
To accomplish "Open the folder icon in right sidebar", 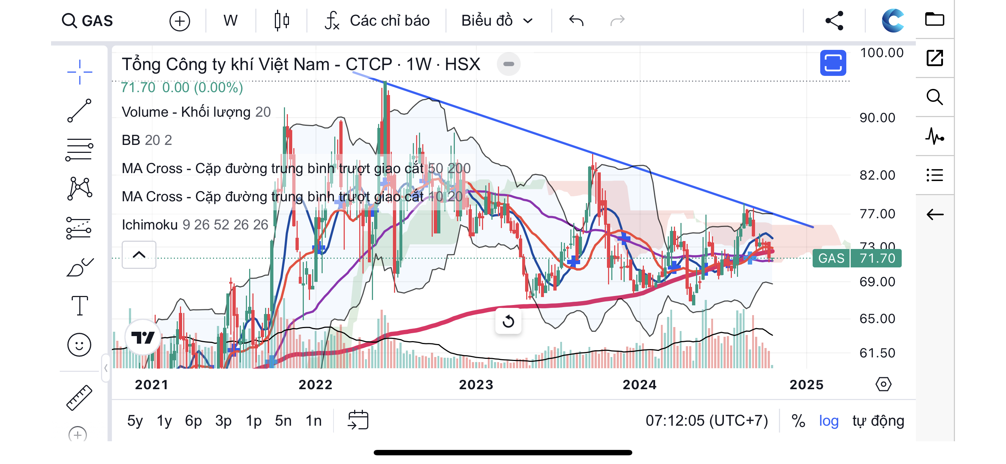I will click(x=935, y=19).
